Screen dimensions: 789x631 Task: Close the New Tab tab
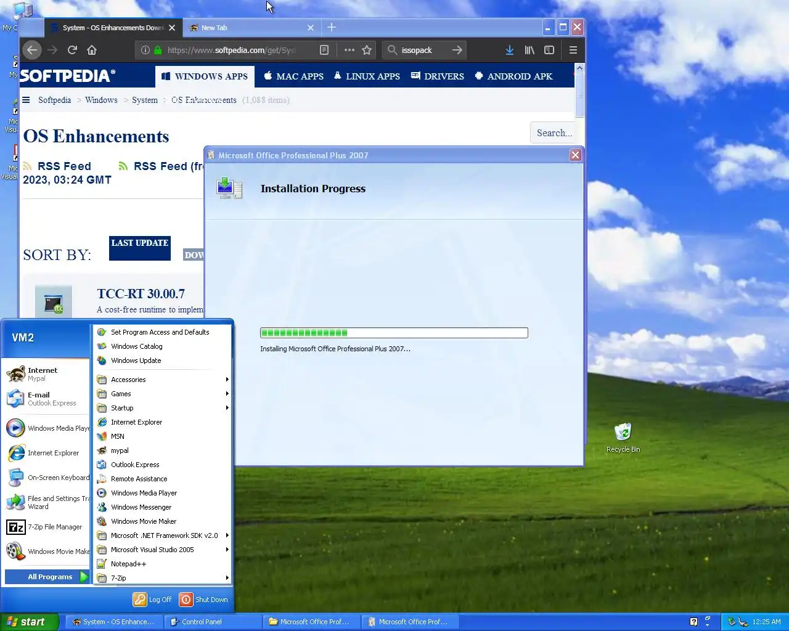pos(311,28)
